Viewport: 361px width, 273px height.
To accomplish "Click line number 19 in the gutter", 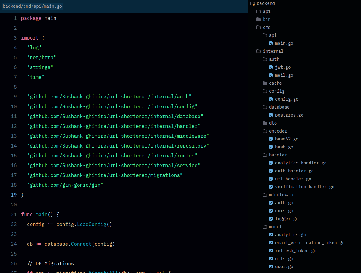I will [14, 195].
